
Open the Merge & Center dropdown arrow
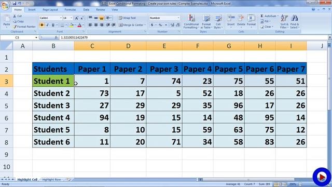point(145,25)
